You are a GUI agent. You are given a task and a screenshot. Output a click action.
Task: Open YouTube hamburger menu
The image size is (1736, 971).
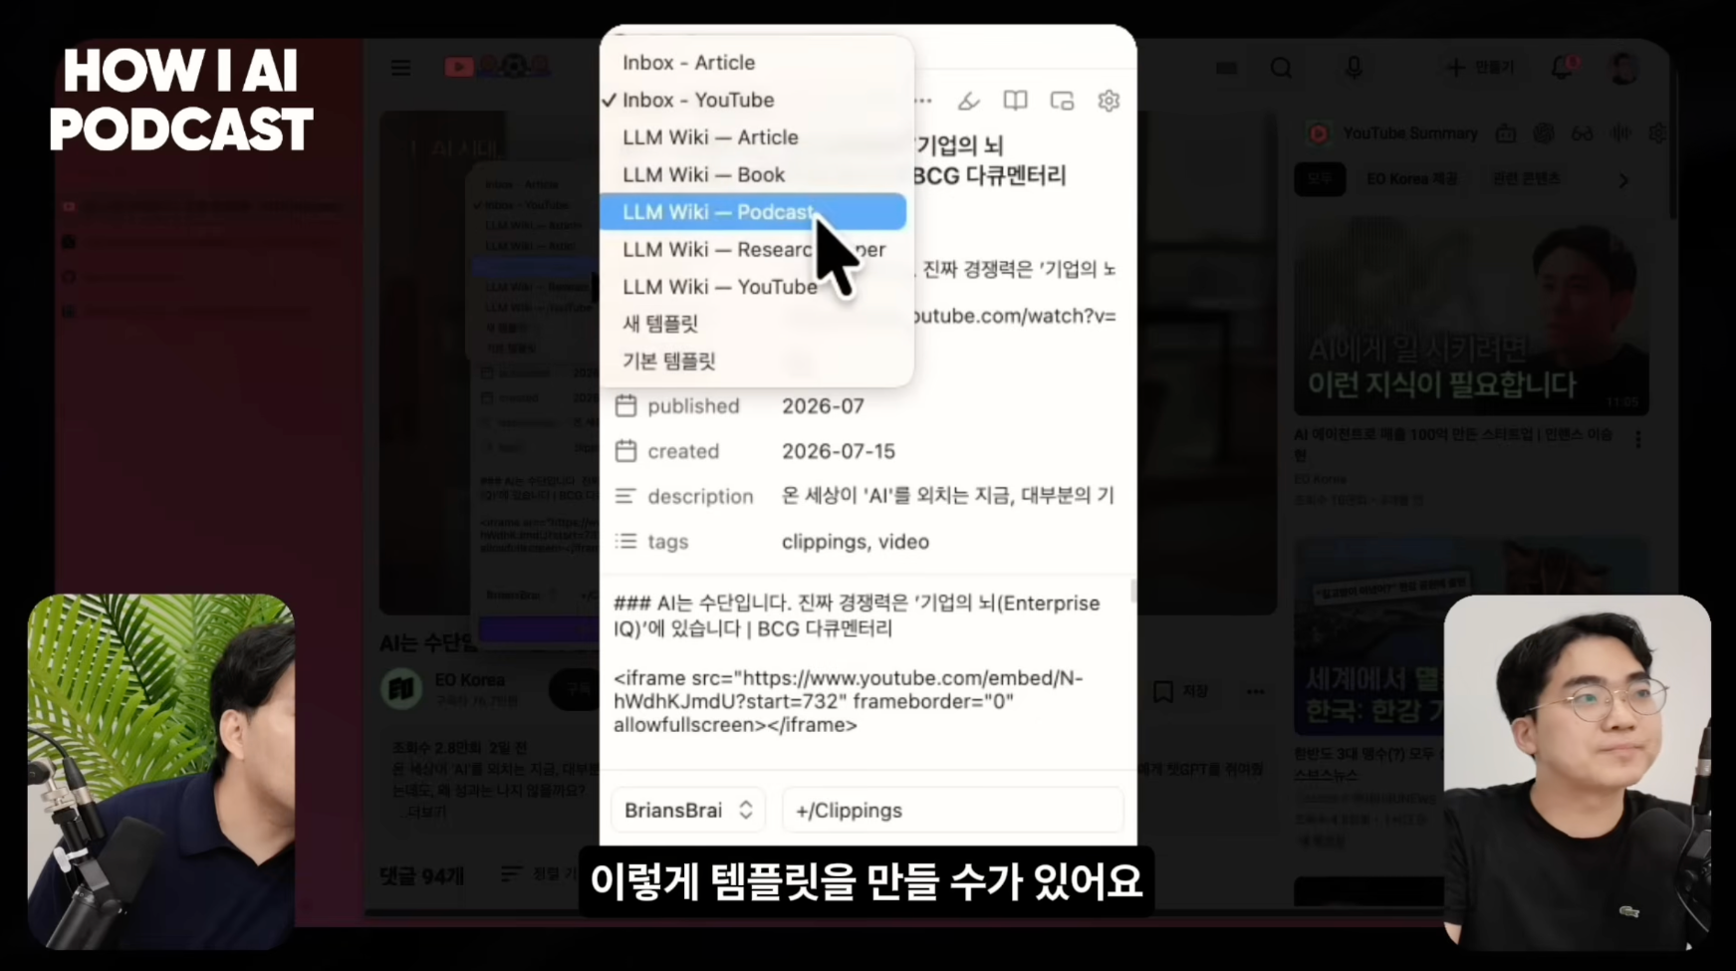[401, 68]
